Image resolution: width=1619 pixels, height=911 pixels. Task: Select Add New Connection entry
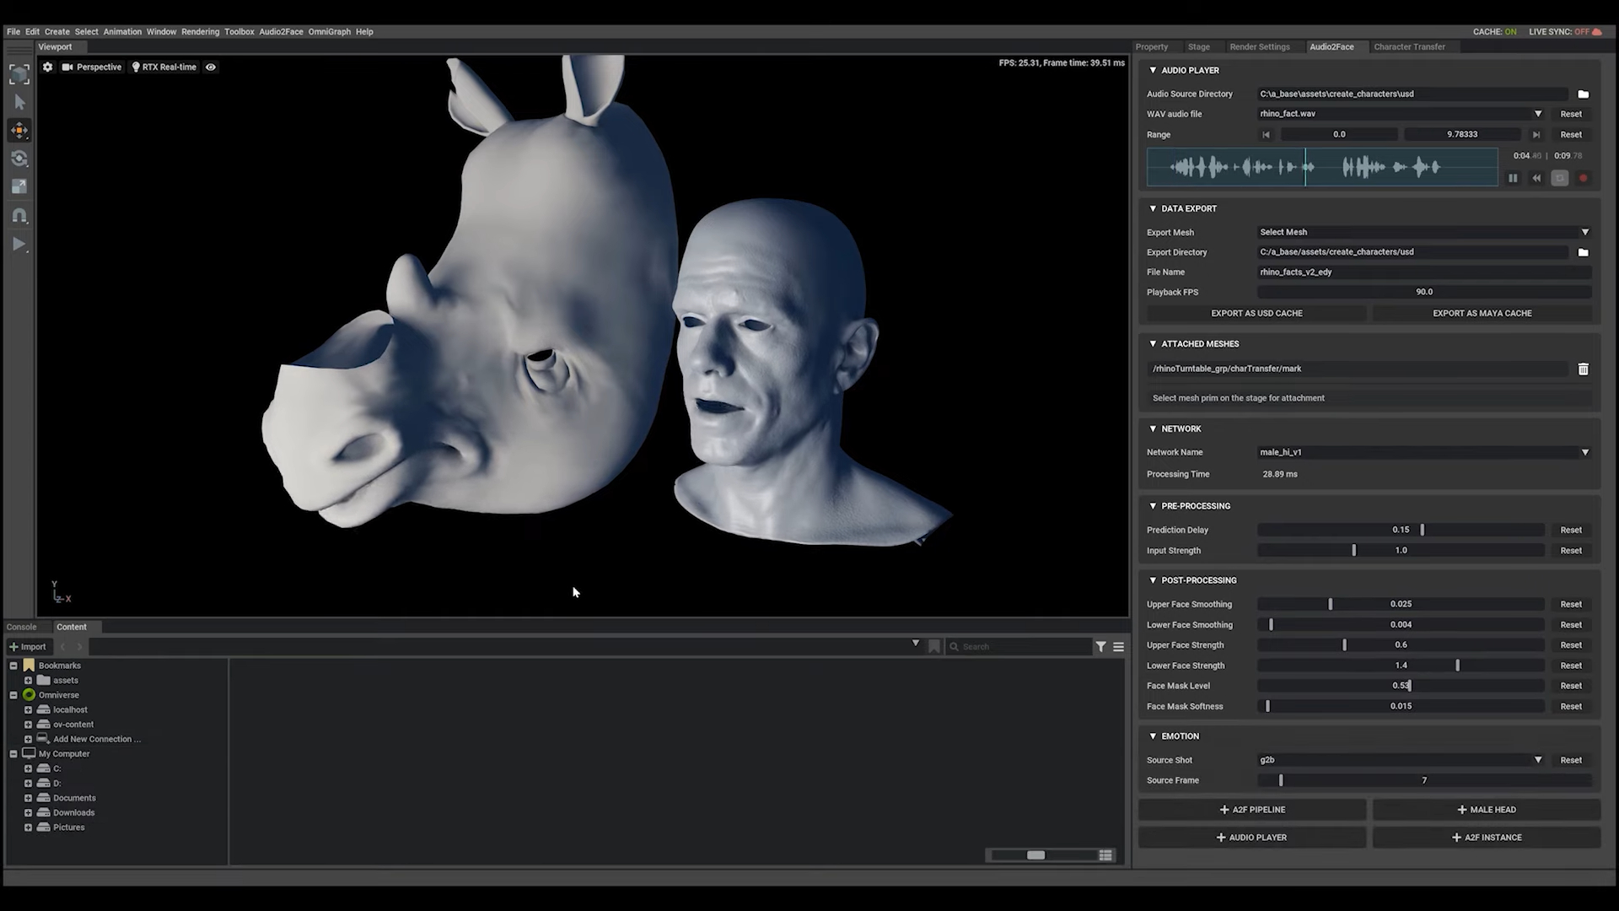click(96, 739)
